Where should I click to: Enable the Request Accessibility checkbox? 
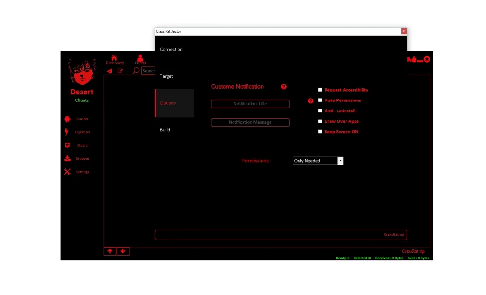point(320,90)
